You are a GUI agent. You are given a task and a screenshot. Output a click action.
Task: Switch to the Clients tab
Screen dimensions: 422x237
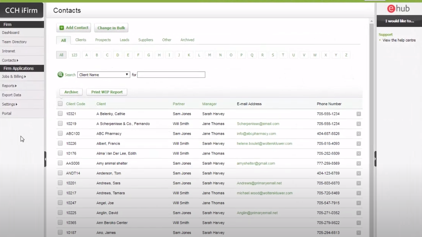[80, 40]
